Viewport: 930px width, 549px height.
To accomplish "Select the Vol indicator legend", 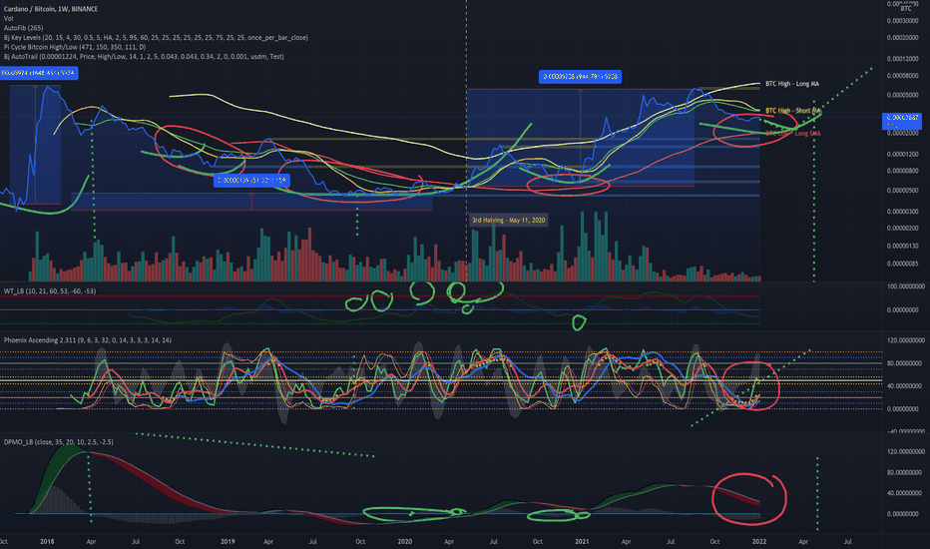I will [x=8, y=18].
